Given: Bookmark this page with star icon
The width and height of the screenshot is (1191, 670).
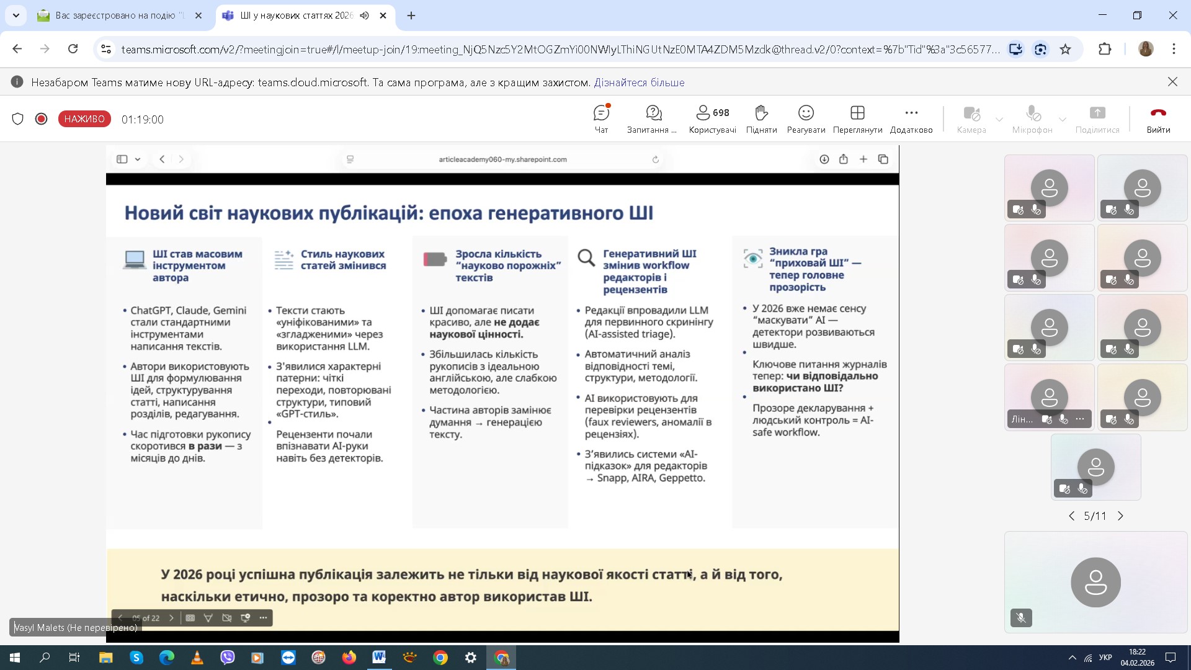Looking at the screenshot, I should [x=1065, y=49].
